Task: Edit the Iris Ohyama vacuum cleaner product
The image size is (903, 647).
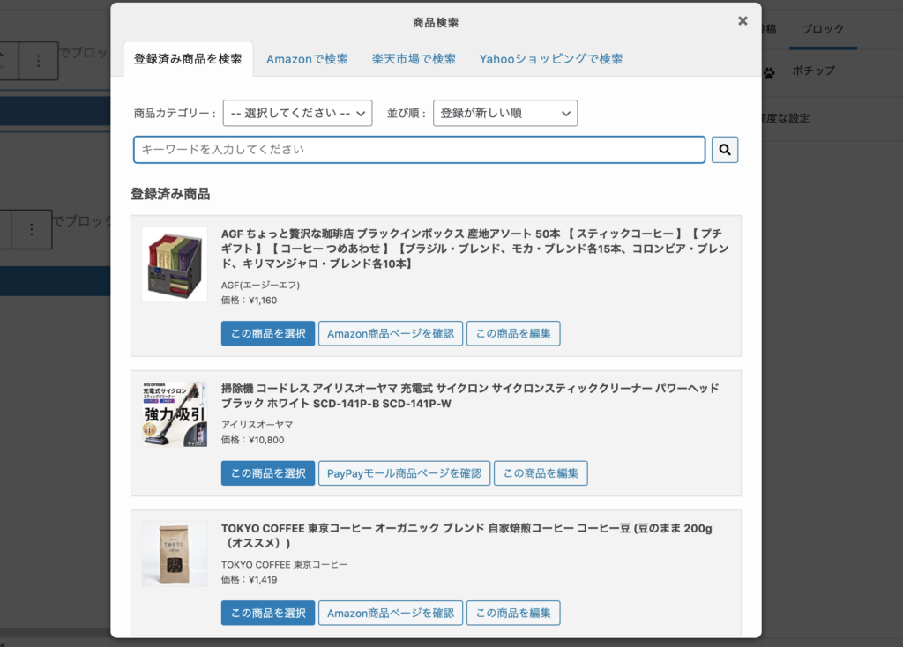Action: pyautogui.click(x=541, y=473)
